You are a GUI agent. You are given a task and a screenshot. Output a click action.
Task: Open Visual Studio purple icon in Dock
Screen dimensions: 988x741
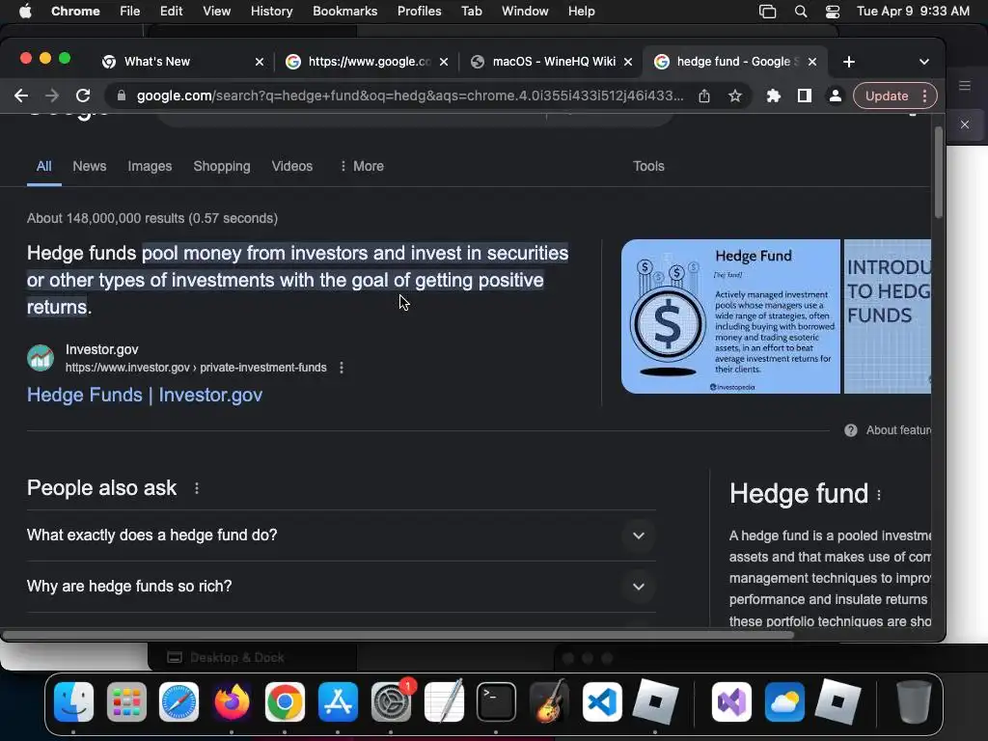click(731, 701)
